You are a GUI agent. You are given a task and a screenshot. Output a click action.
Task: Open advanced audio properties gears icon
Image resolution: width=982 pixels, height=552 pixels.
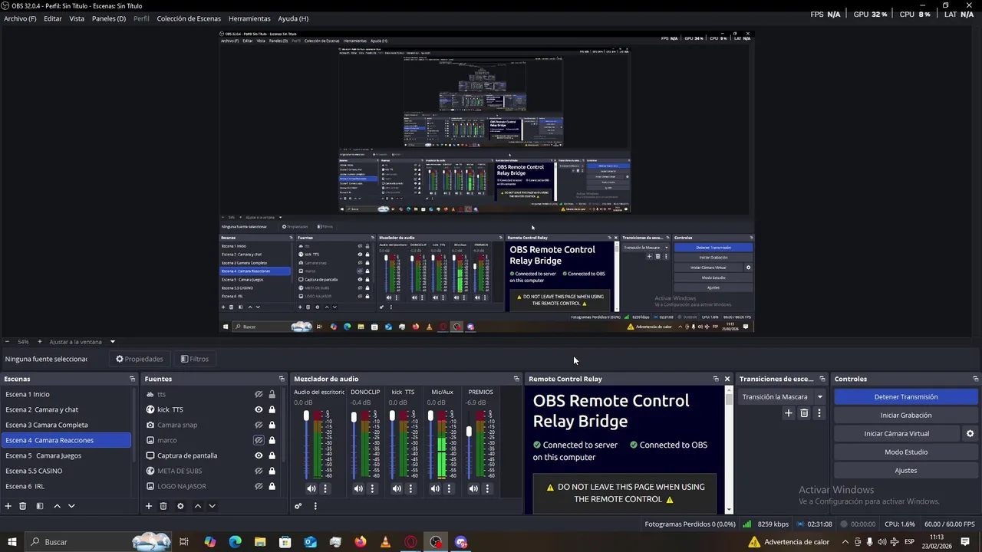tap(298, 506)
